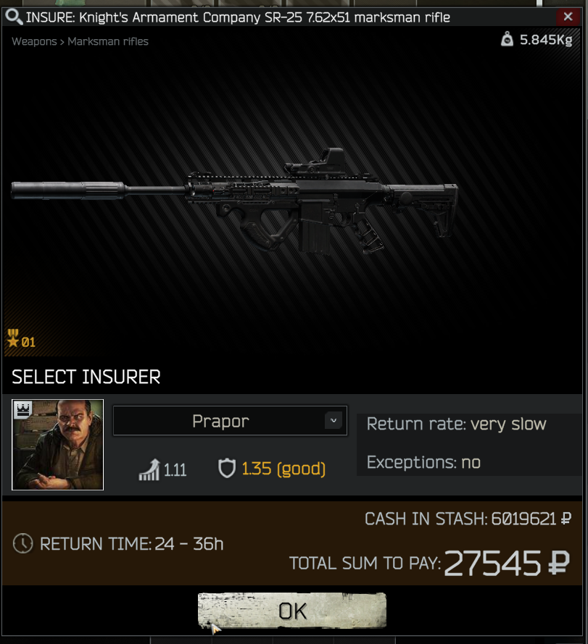Open the Marksman rifles breadcrumb

(x=108, y=41)
